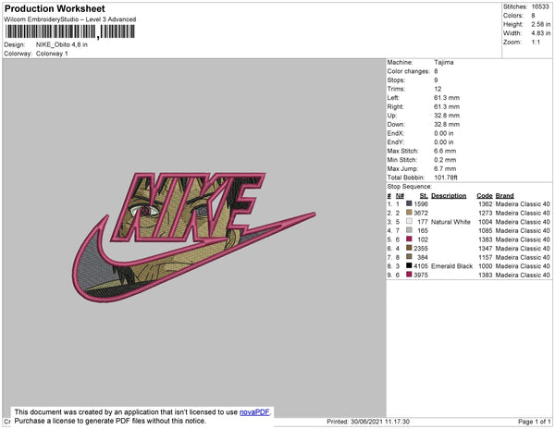The image size is (555, 429).
Task: Select the Natural White color swatch
Action: pos(409,221)
